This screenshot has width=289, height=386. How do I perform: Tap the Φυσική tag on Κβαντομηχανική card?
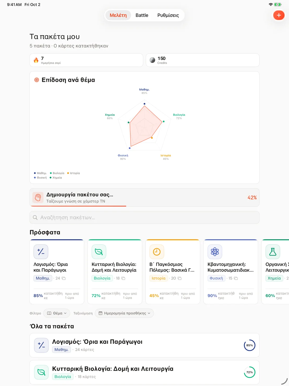[216, 278]
